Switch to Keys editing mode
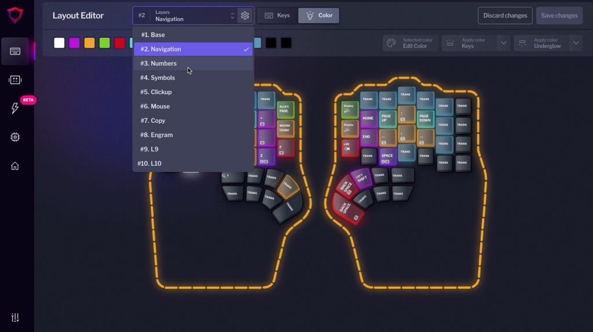593x332 pixels. click(277, 16)
